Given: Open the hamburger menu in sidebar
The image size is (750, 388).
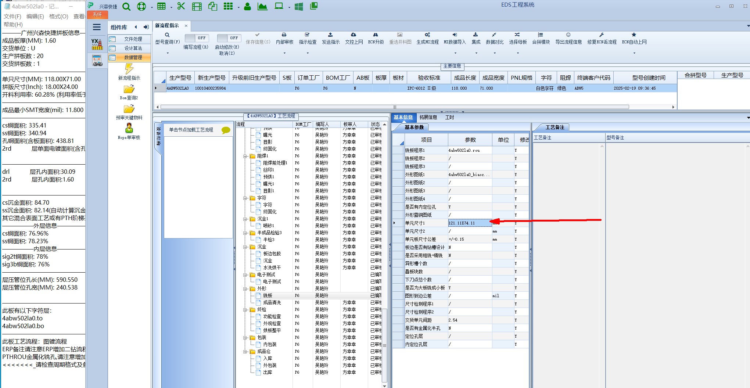Looking at the screenshot, I should (97, 27).
